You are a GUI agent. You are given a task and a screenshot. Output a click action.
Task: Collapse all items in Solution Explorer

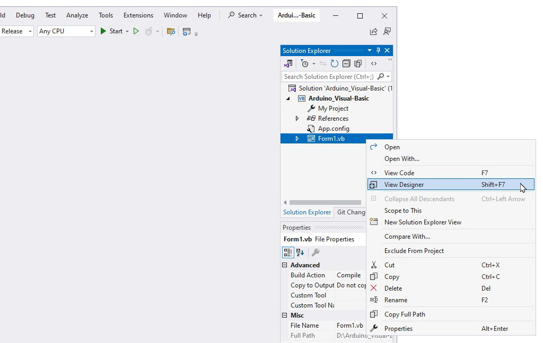(346, 64)
